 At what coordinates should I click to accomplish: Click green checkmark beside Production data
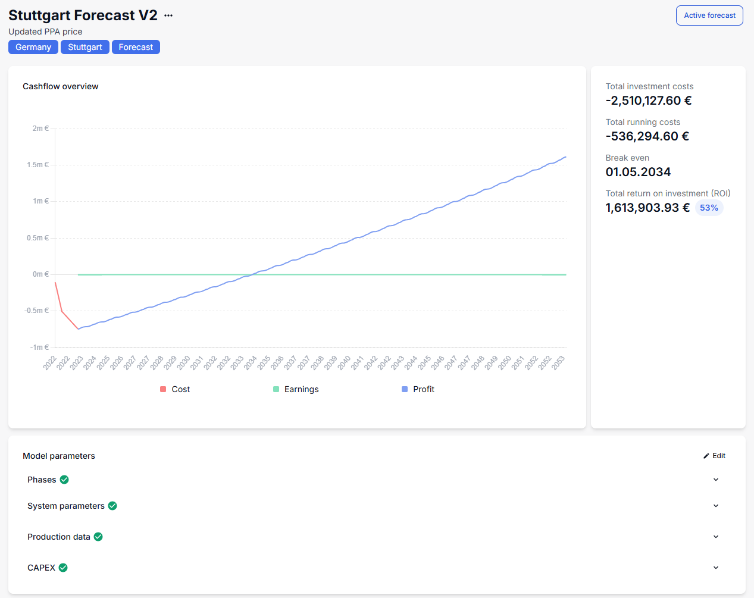pos(98,537)
